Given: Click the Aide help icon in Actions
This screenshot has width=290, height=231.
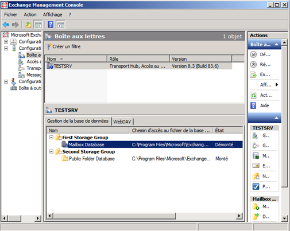Looking at the screenshot, I should (x=253, y=105).
